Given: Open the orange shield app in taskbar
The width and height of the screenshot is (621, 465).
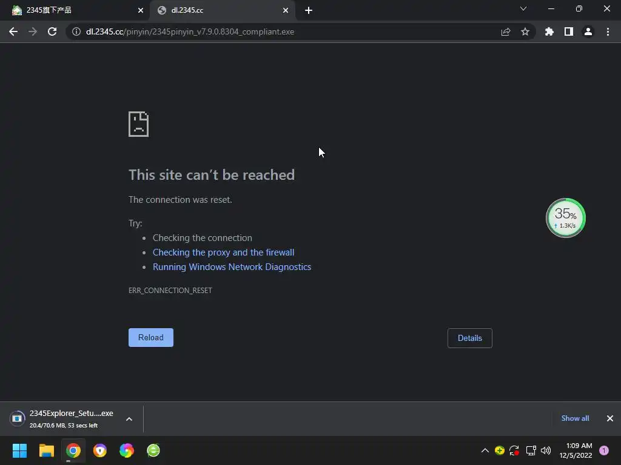Looking at the screenshot, I should (x=100, y=450).
